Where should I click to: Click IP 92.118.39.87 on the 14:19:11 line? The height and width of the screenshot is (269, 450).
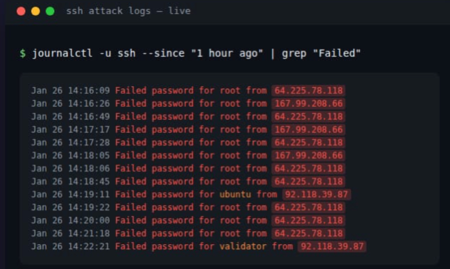point(316,194)
